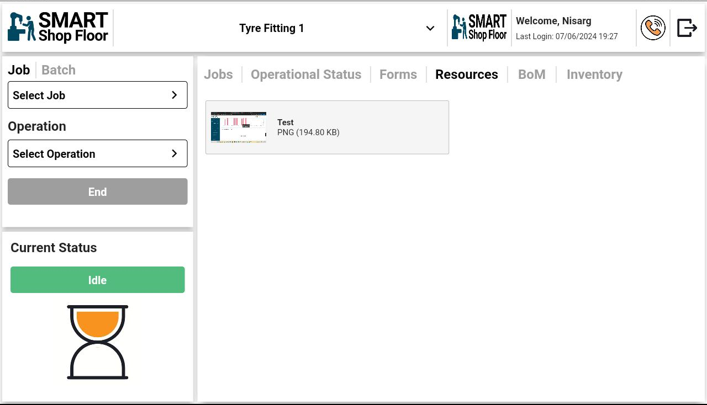Screen dimensions: 707x405
Task: Switch to the Batch mode tab
Action: (x=59, y=70)
